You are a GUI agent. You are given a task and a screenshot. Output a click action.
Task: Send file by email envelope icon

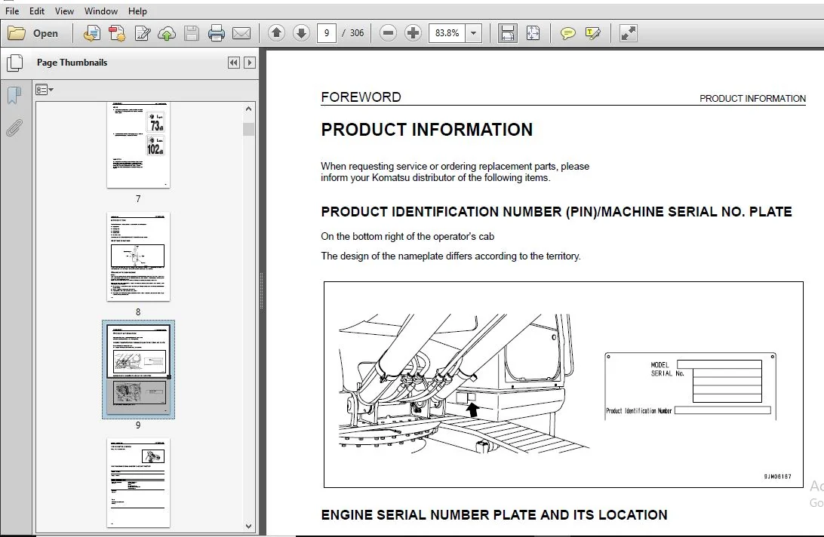point(241,33)
